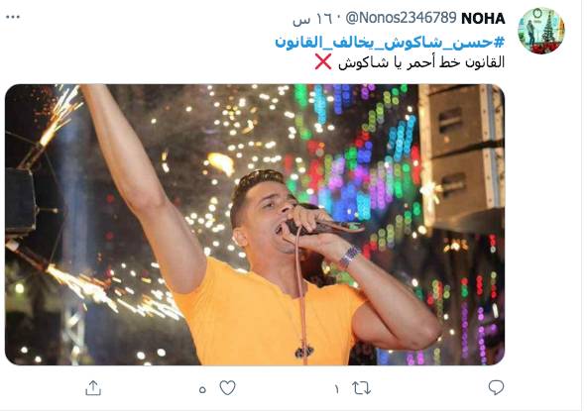This screenshot has height=411, width=588.
Task: Like the tweet with the heart icon
Action: [227, 388]
